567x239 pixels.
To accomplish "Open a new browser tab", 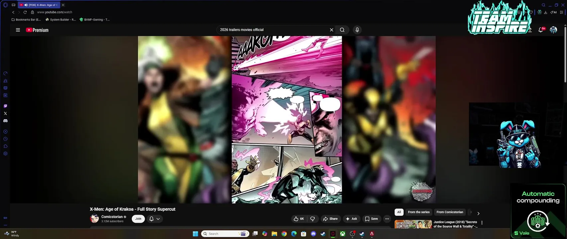I will click(x=63, y=5).
